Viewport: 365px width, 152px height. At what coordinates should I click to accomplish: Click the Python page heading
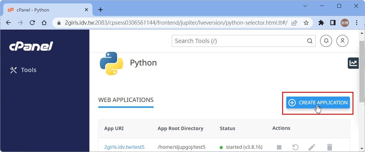pyautogui.click(x=143, y=63)
